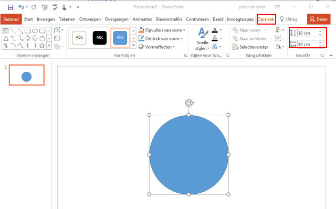Switch to the Start tab
This screenshot has height=209, width=336.
(28, 19)
